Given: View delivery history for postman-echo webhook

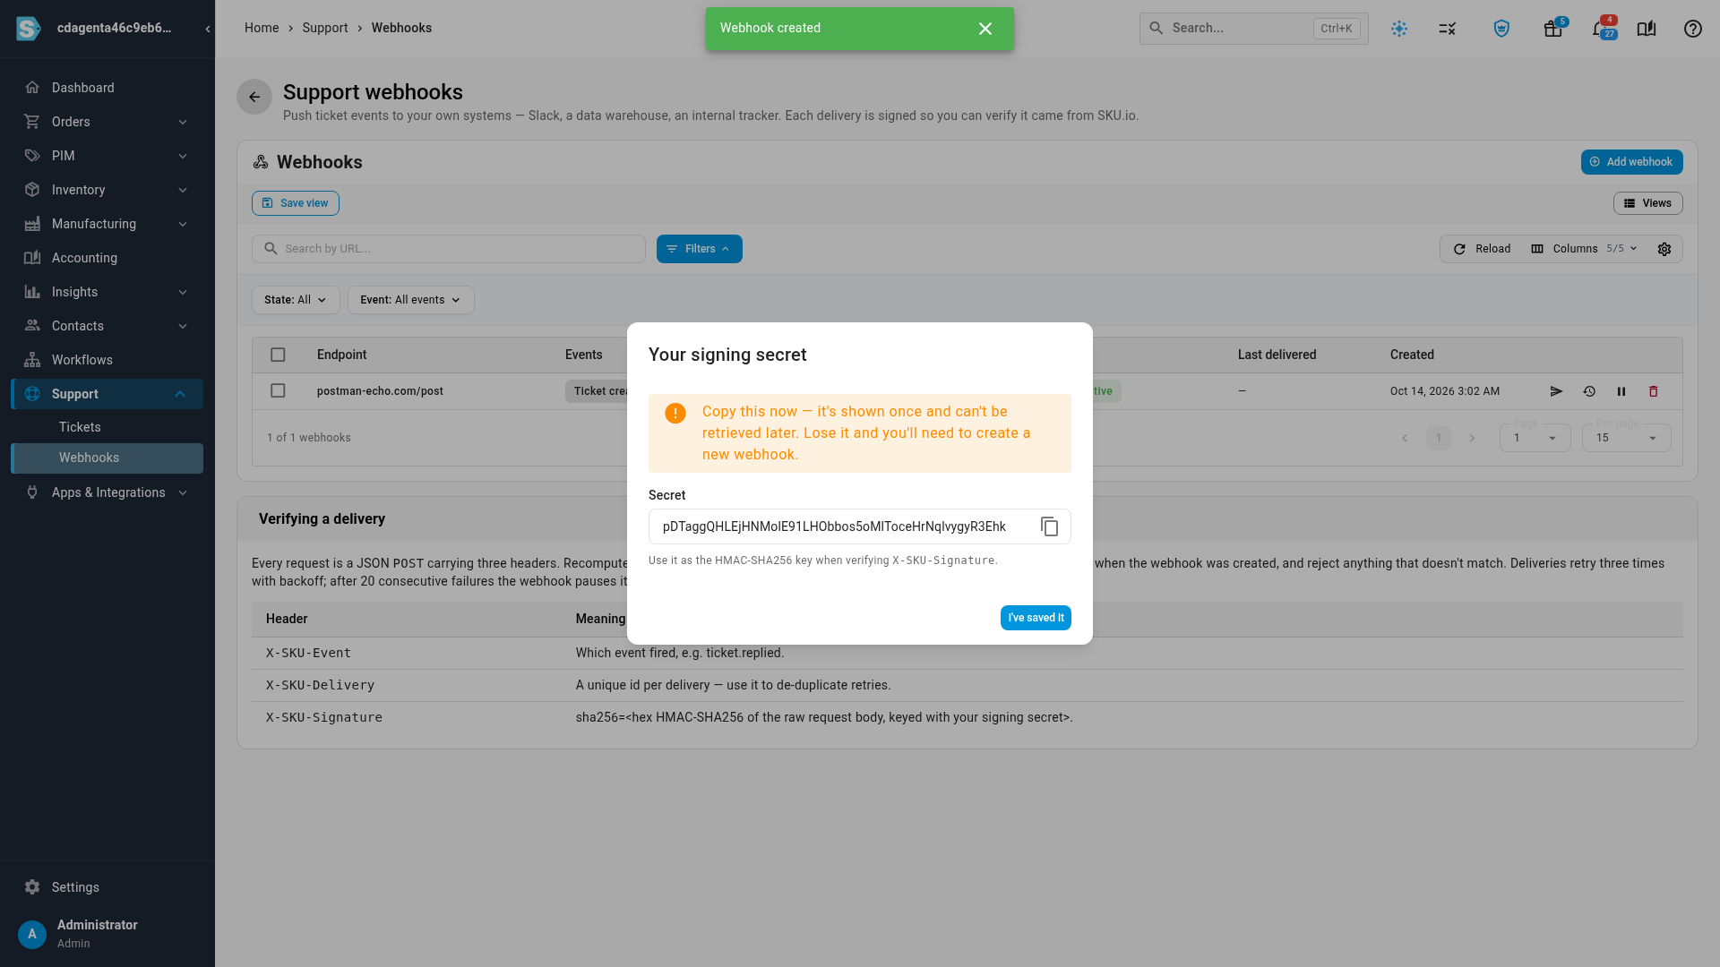Looking at the screenshot, I should pyautogui.click(x=1589, y=391).
